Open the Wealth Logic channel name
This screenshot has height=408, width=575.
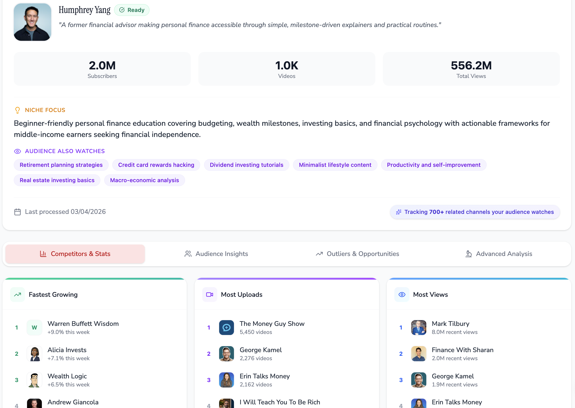point(67,376)
